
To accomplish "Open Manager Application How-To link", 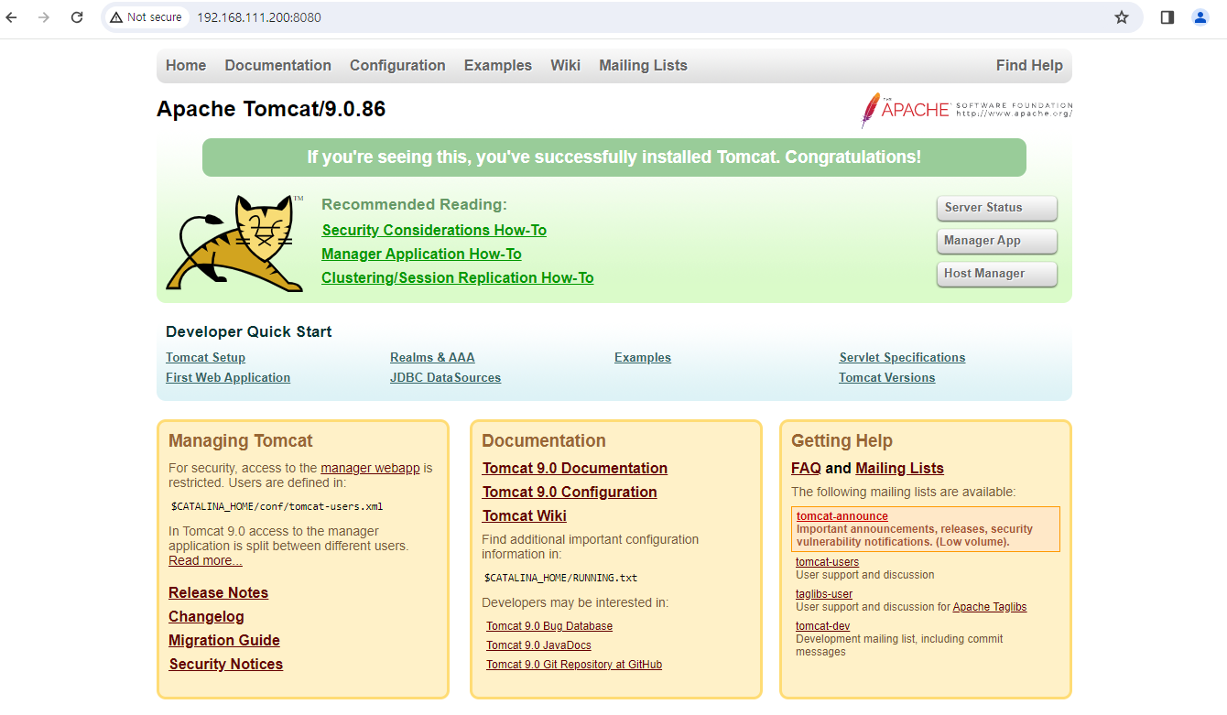I will click(x=422, y=255).
